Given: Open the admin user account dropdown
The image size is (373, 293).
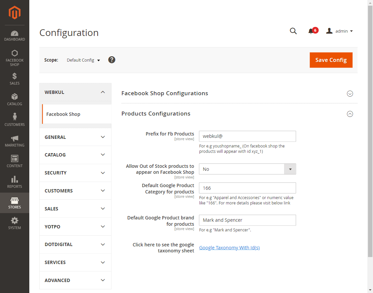Looking at the screenshot, I should [339, 31].
